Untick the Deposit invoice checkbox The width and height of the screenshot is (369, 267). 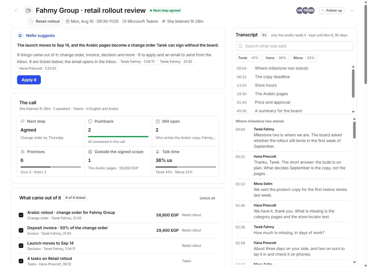[21, 230]
